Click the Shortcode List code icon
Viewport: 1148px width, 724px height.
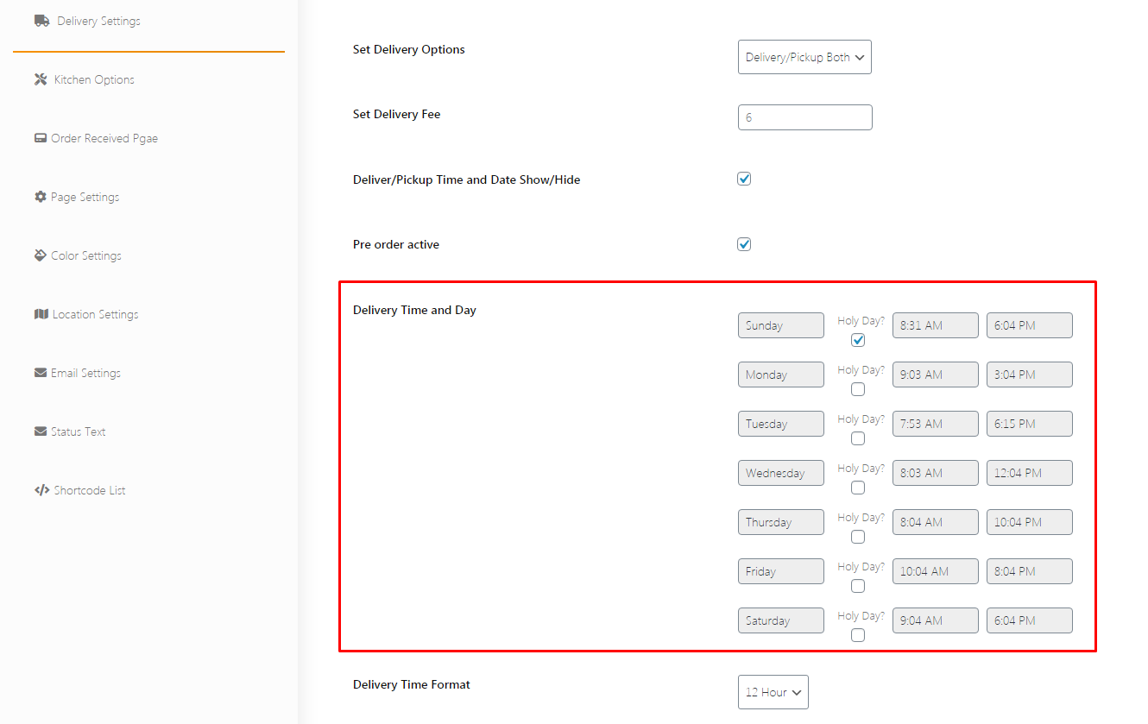(41, 490)
